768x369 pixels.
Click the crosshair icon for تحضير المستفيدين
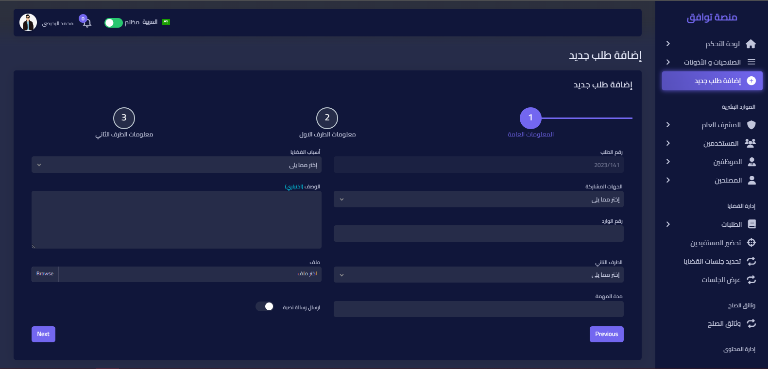(x=751, y=243)
